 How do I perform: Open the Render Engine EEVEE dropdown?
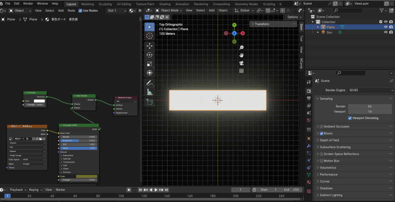(x=371, y=90)
